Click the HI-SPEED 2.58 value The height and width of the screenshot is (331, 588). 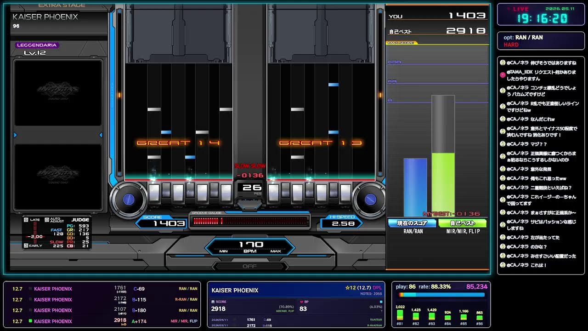(x=343, y=223)
